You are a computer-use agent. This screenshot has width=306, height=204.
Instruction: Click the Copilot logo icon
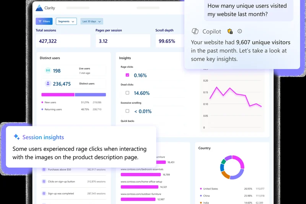click(195, 31)
